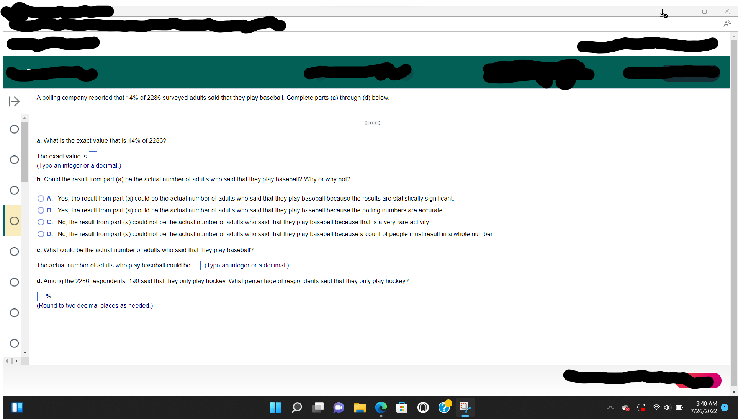Open the Microsoft Store taskbar icon
738x419 pixels.
coord(402,408)
